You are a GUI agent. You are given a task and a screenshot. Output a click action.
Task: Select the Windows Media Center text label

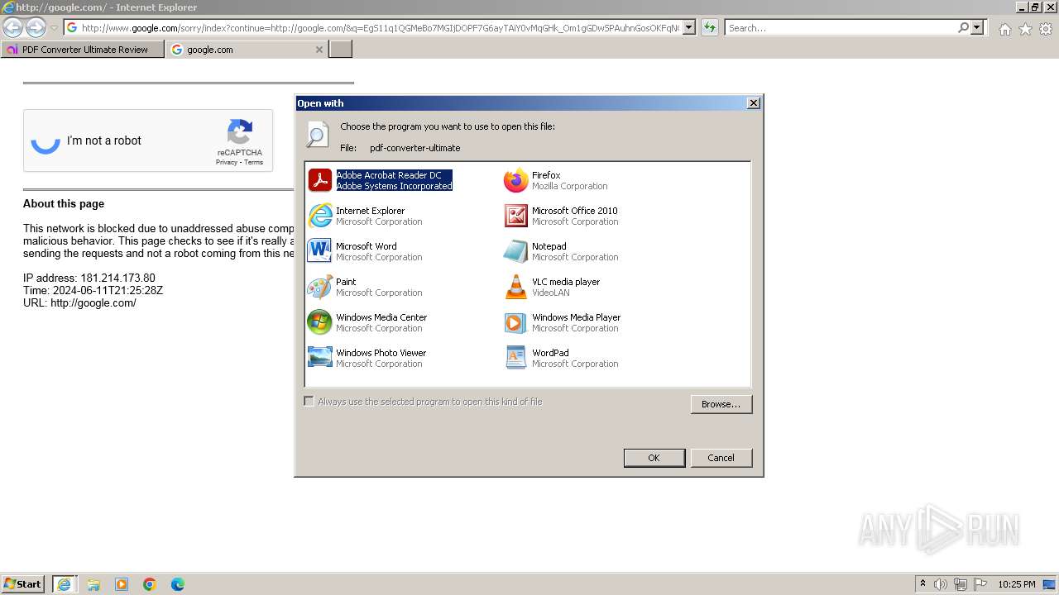pos(381,317)
